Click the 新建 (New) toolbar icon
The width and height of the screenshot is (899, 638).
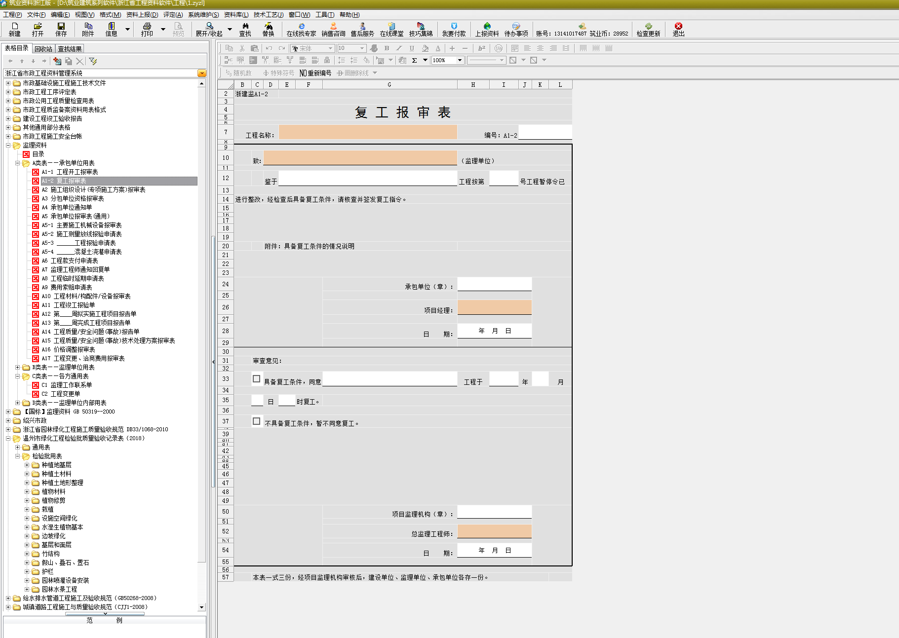14,29
